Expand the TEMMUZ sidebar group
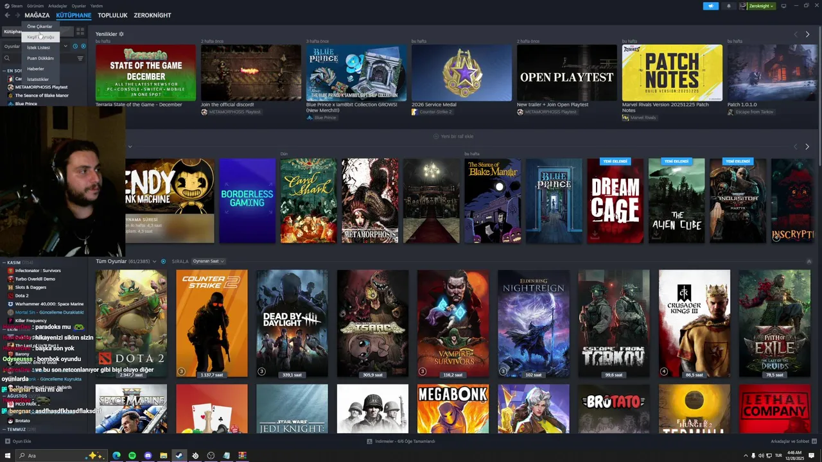 3,429
